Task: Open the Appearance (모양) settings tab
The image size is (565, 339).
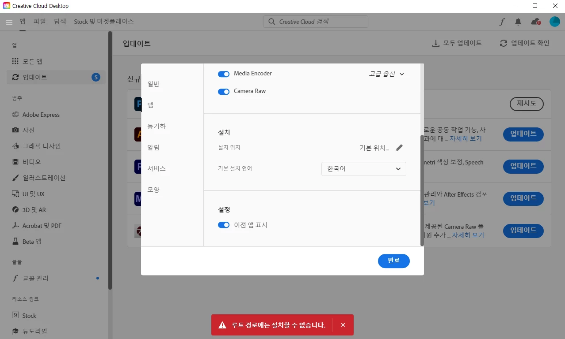Action: tap(153, 190)
